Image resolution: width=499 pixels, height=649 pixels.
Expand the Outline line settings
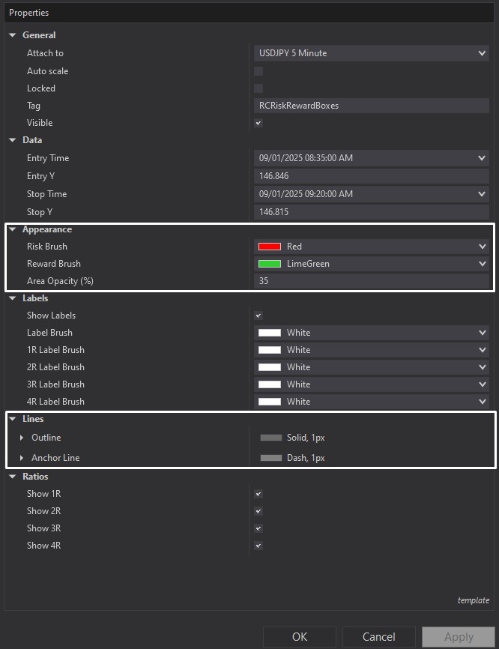20,438
